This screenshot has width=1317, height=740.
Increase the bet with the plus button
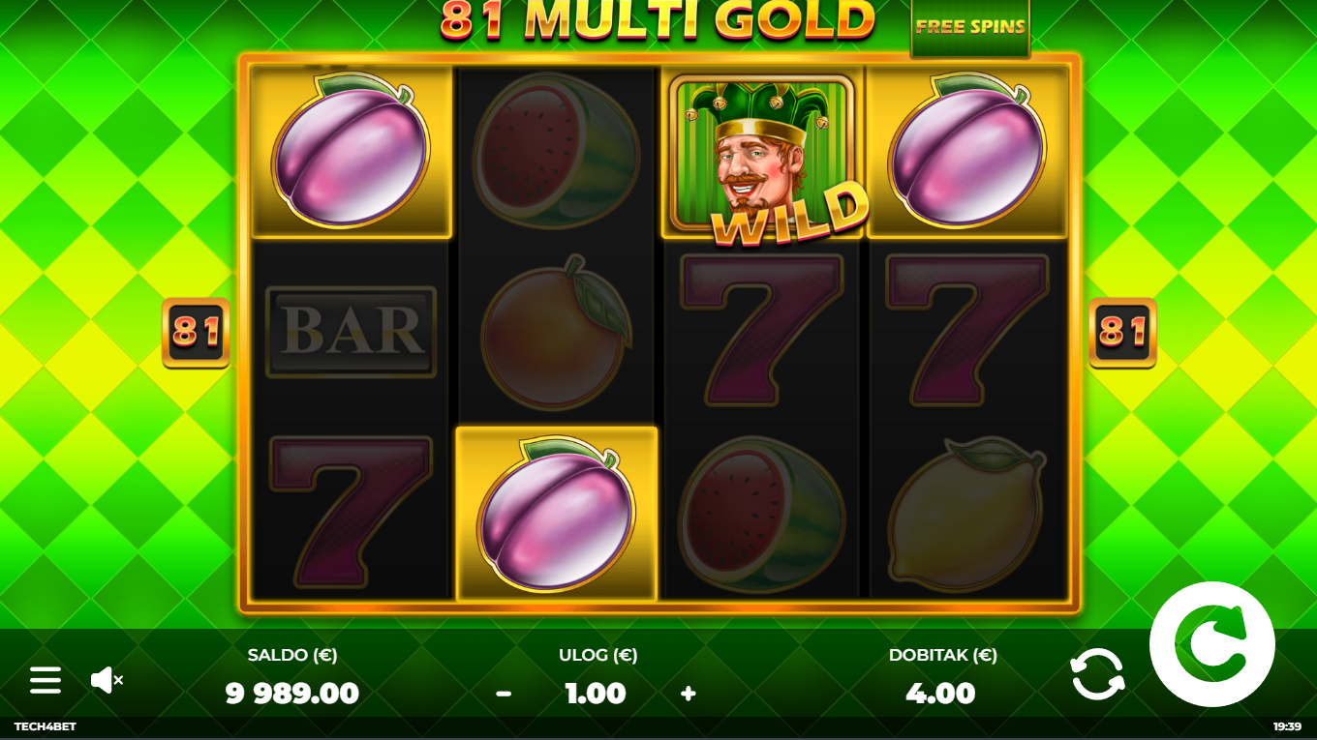click(689, 694)
